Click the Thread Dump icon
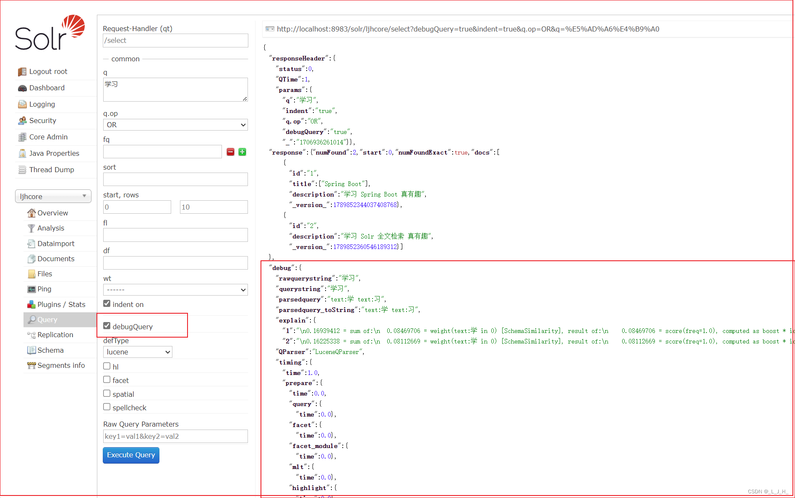 (22, 170)
